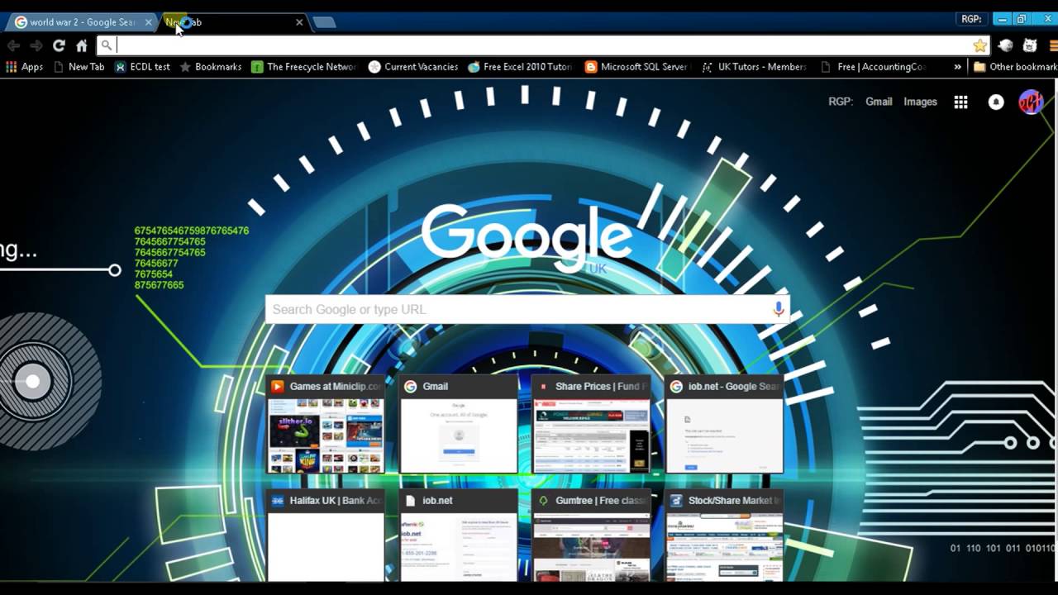Open the Games at Miniclip thumbnail

tap(326, 425)
